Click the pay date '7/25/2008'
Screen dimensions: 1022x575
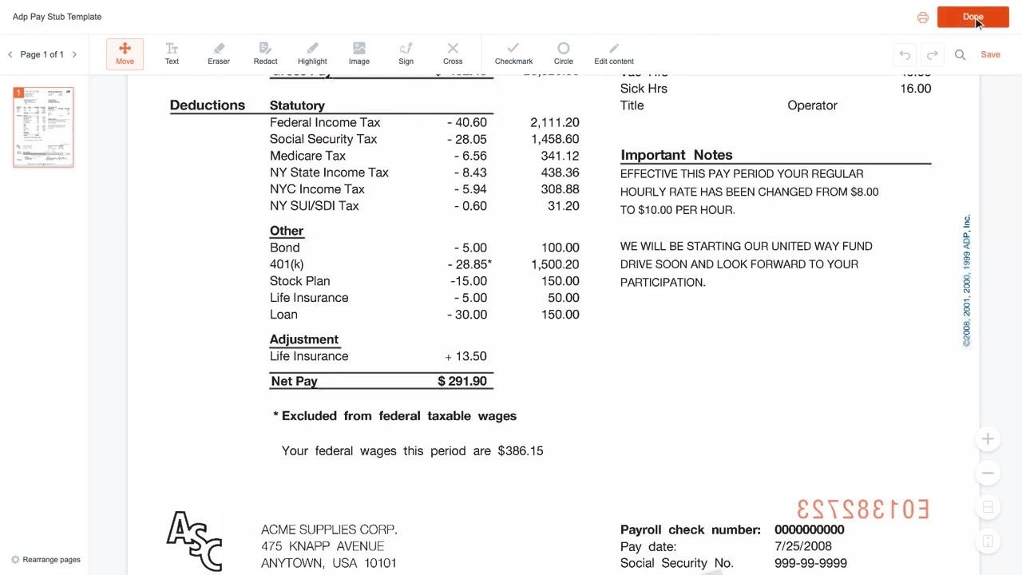tap(803, 546)
